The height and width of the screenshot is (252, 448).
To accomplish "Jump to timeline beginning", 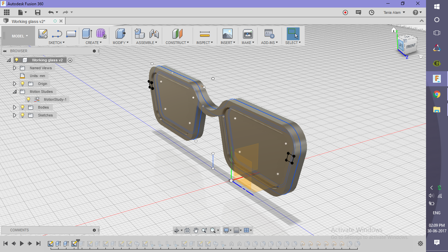I will (x=6, y=243).
